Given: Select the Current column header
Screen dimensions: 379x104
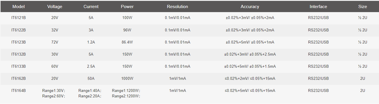Looking at the screenshot, I should click(91, 6).
